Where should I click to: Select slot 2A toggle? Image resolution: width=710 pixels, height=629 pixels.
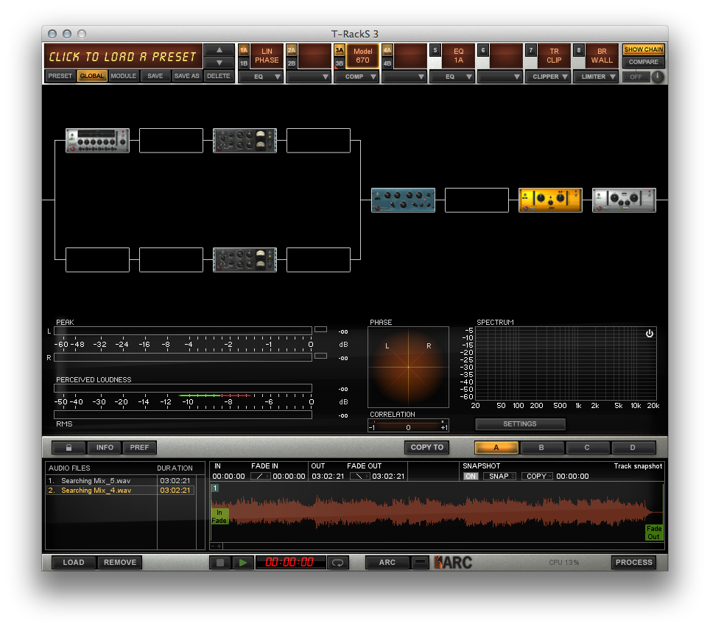coord(292,50)
